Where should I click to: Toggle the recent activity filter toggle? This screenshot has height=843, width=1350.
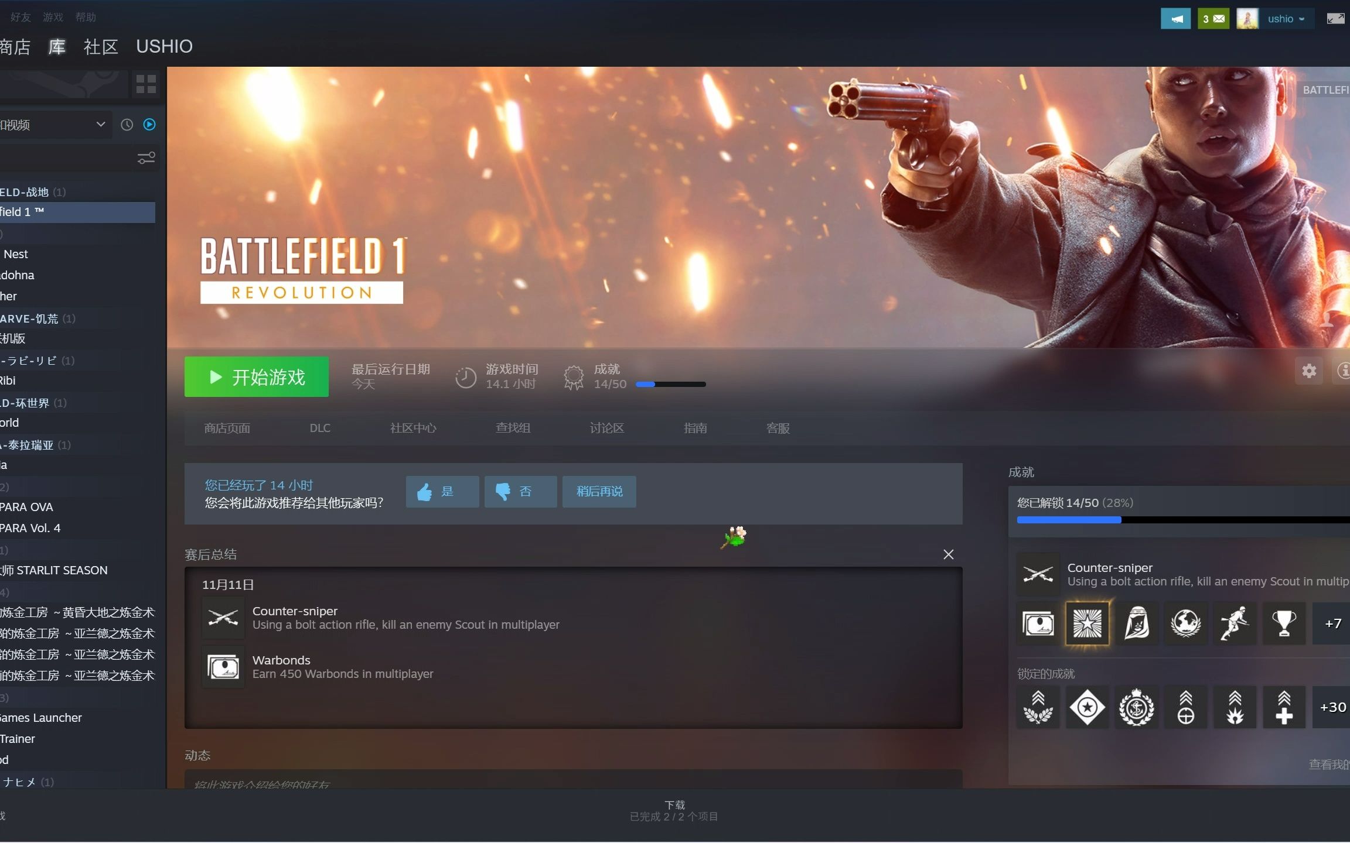tap(125, 124)
